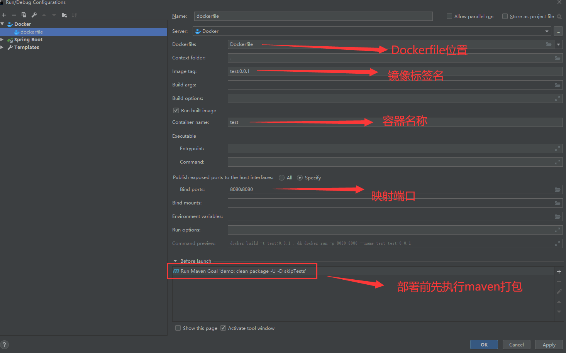Viewport: 566px width, 353px height.
Task: Browse for Dockerfile folder icon
Action: click(x=549, y=44)
